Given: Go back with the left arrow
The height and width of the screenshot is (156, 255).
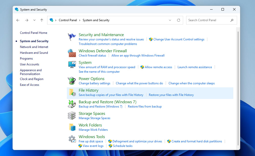Looking at the screenshot, I should [x=18, y=20].
